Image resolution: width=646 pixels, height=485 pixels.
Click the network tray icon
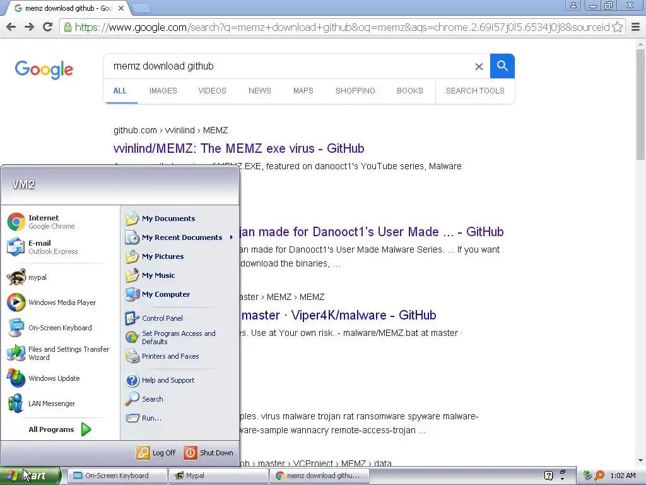click(588, 476)
